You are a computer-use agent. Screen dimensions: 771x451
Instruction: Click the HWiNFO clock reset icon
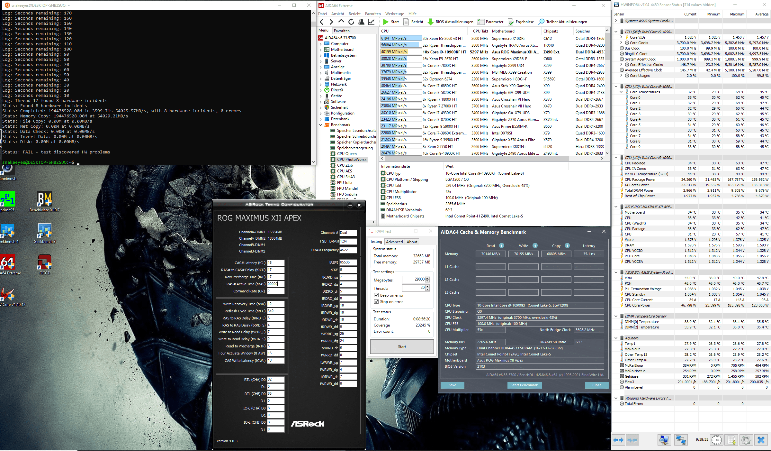coord(716,440)
